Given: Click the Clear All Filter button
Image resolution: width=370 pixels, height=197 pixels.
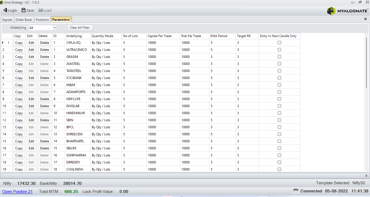Looking at the screenshot, I should [x=80, y=28].
